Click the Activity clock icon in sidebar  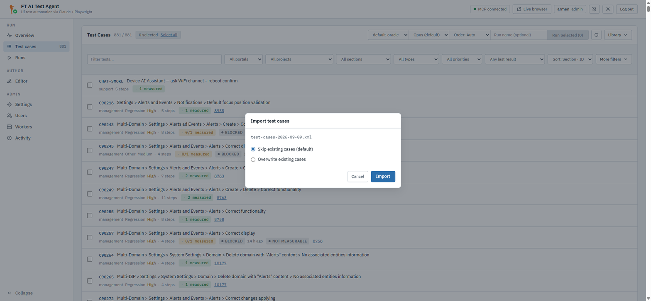(x=10, y=138)
